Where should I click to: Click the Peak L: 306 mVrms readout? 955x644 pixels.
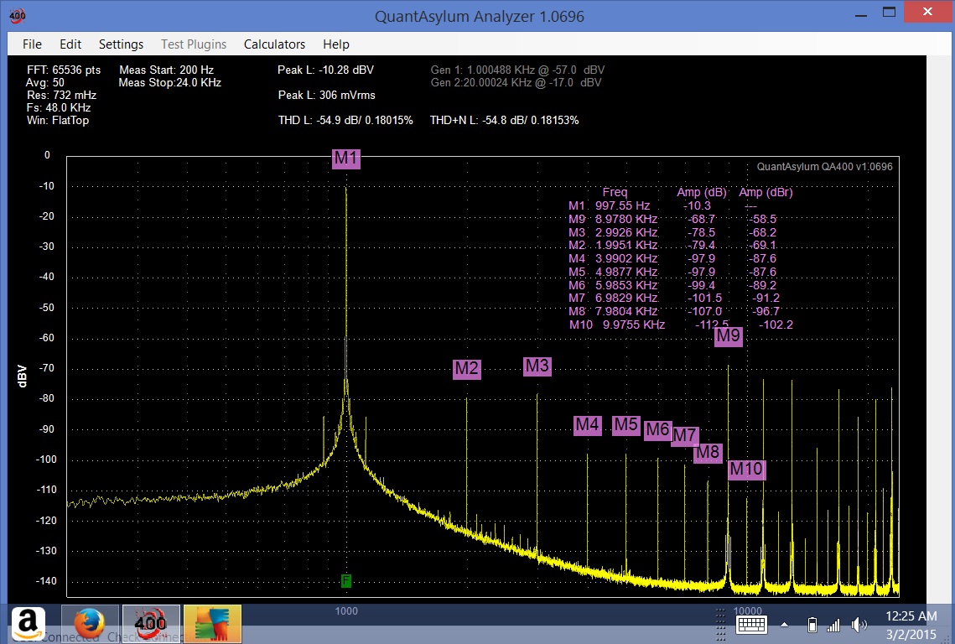(x=327, y=95)
